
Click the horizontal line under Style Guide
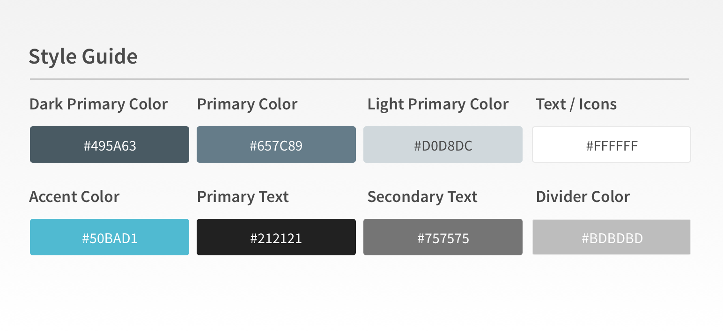point(360,79)
